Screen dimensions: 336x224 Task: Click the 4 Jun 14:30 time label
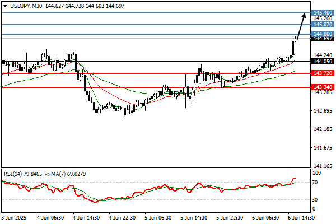pos(86,218)
